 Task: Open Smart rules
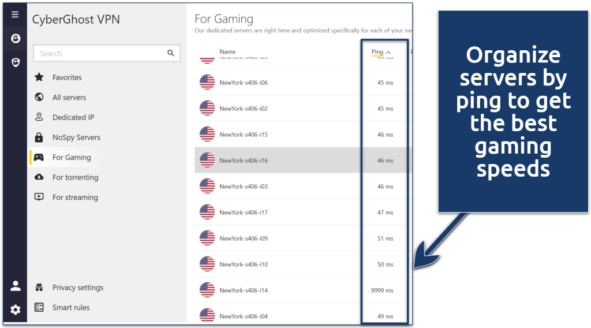tap(71, 308)
